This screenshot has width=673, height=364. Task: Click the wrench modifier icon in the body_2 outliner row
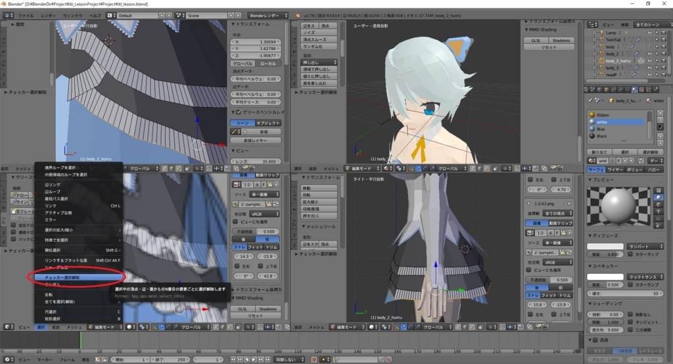(636, 54)
